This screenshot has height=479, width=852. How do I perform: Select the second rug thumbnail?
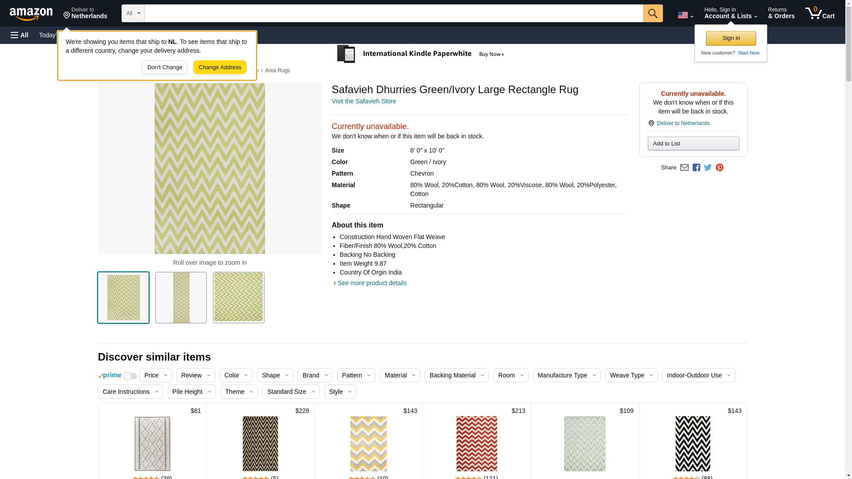pyautogui.click(x=181, y=298)
